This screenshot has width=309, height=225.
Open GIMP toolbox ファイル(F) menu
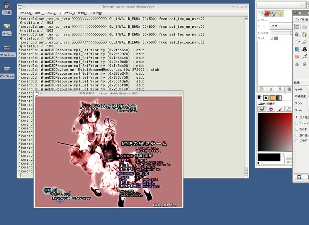[301, 19]
